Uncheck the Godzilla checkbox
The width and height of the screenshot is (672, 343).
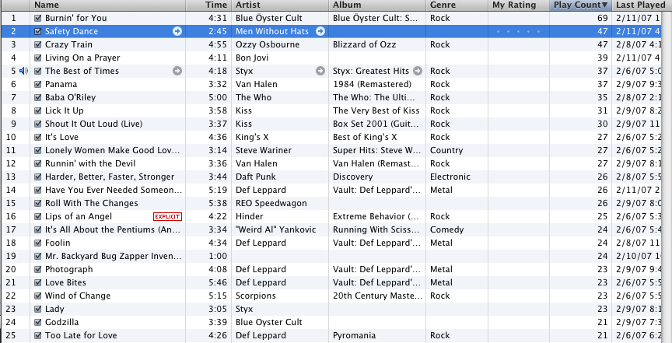37,323
